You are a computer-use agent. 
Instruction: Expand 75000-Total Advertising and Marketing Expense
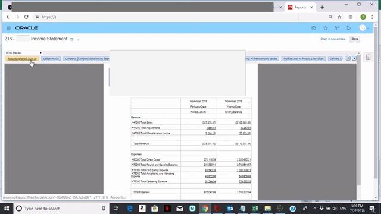pos(132,174)
